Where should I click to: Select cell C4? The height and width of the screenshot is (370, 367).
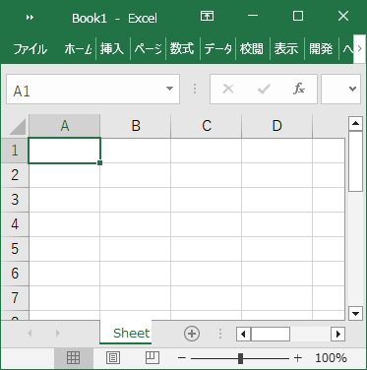click(207, 224)
